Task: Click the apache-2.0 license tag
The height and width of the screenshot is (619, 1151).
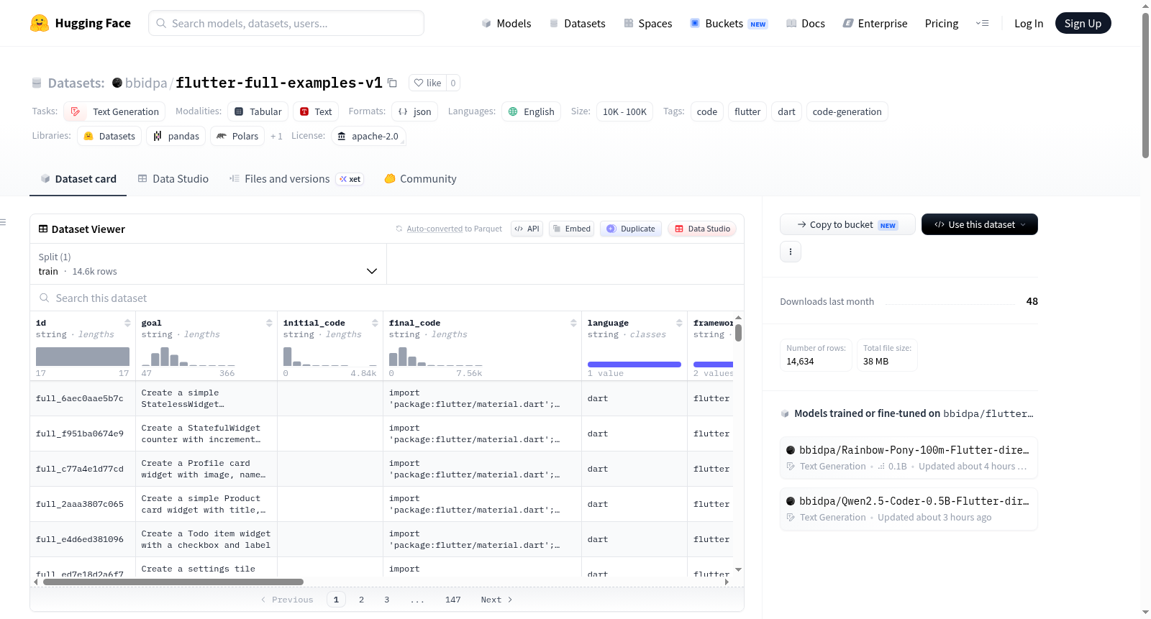Action: tap(368, 136)
